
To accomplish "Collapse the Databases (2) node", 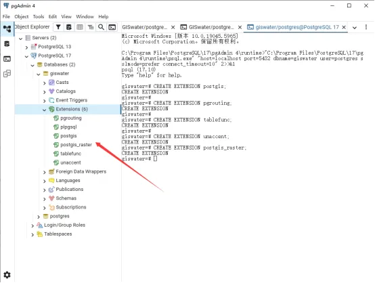I will pos(32,65).
